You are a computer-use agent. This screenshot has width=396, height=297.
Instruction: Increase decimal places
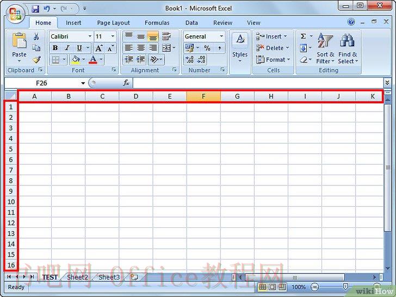[x=190, y=60]
